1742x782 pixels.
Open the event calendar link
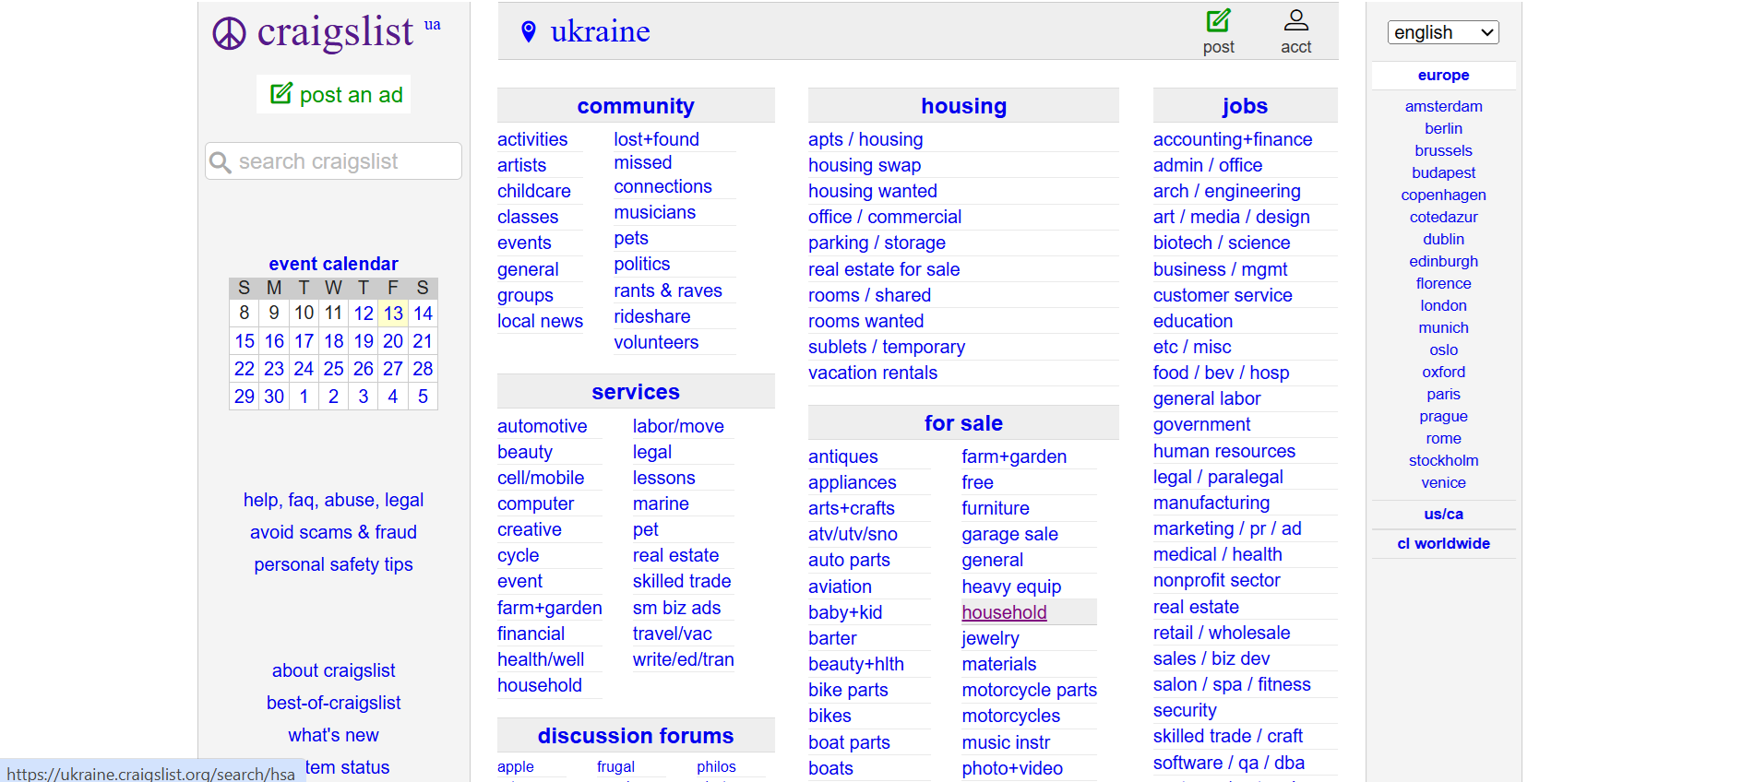coord(333,264)
